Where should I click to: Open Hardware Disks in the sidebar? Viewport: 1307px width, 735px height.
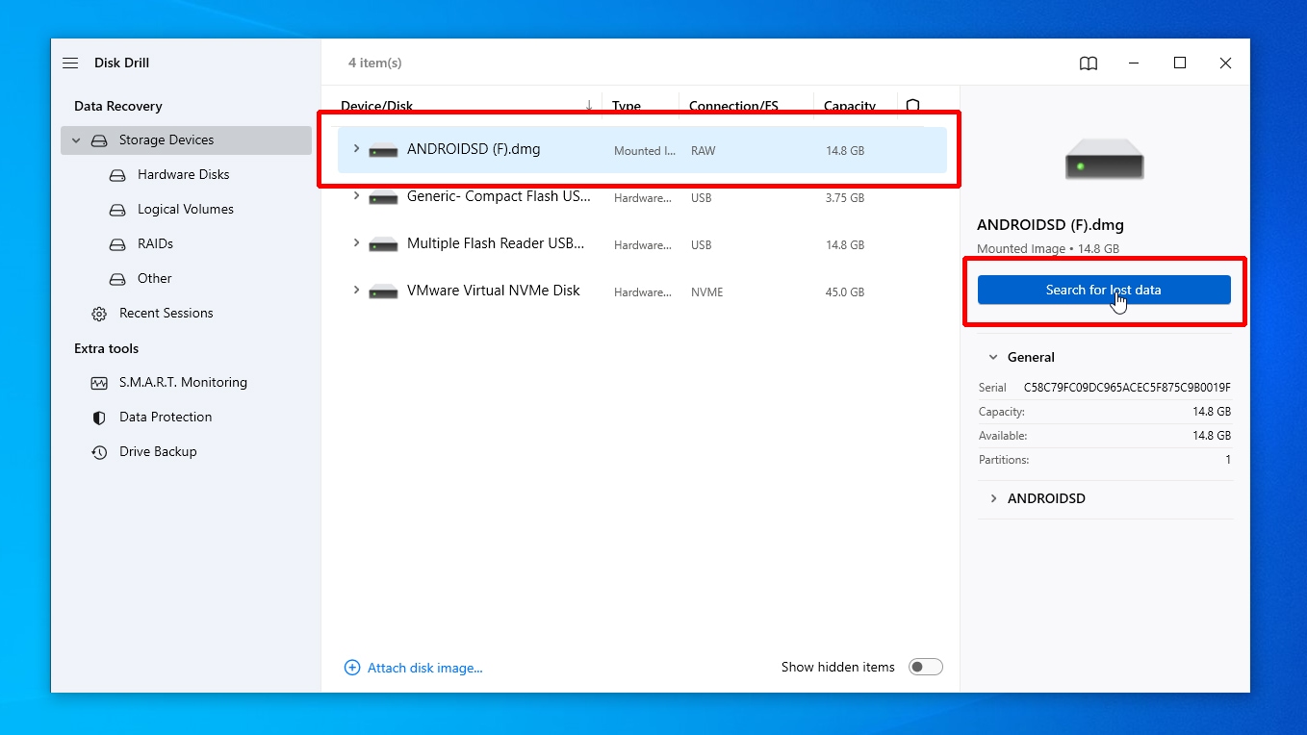click(183, 175)
